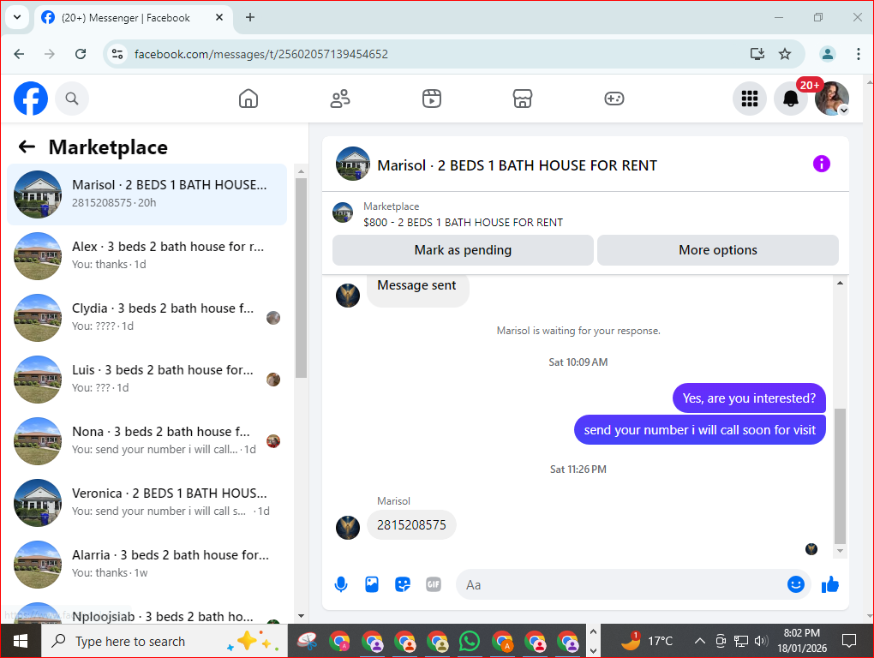Click the browser back button
The width and height of the screenshot is (874, 658).
(19, 54)
